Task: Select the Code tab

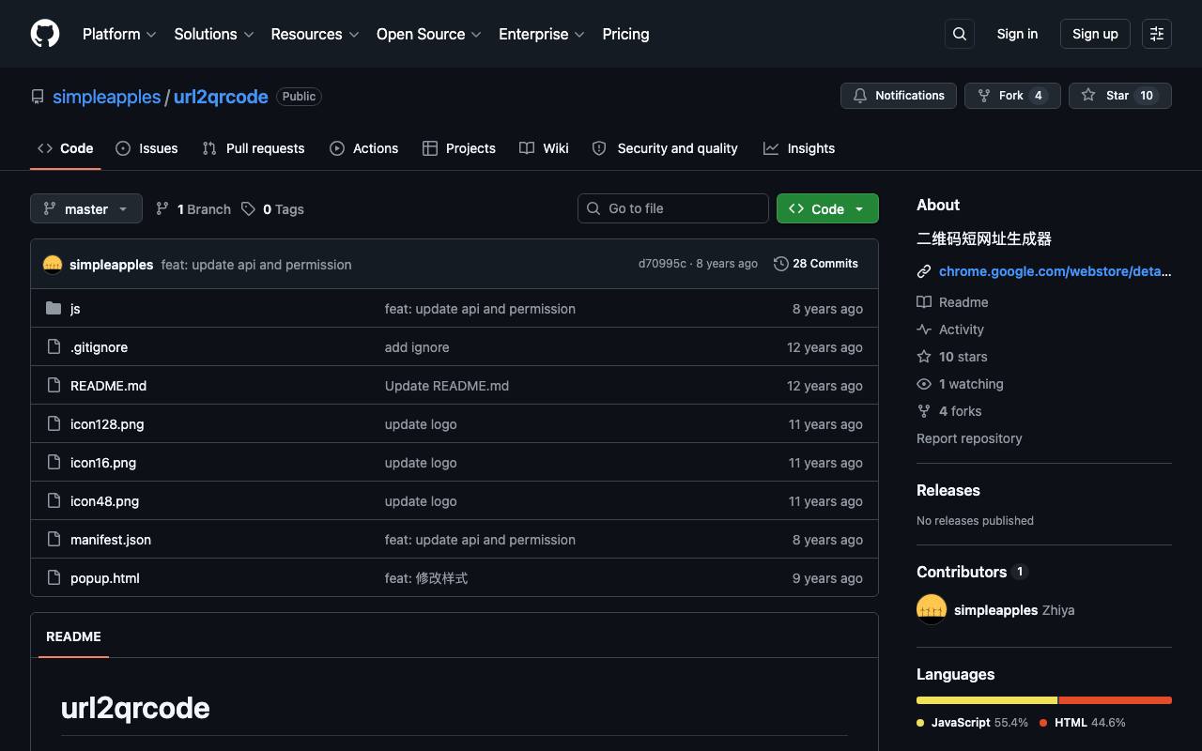Action: point(66,148)
